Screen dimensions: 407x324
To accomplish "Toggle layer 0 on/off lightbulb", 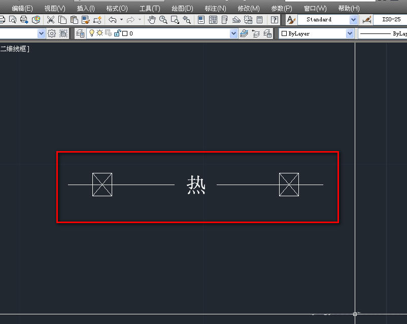I will [x=92, y=33].
